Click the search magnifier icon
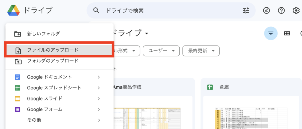 pyautogui.click(x=96, y=10)
